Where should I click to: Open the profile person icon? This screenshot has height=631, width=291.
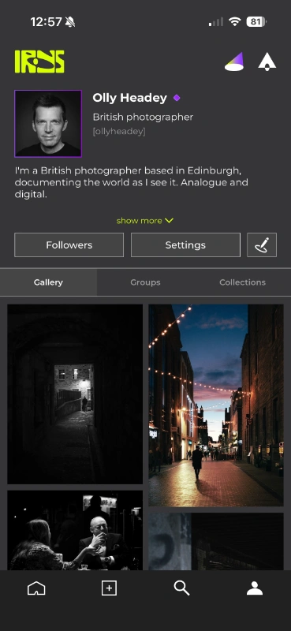pos(255,588)
